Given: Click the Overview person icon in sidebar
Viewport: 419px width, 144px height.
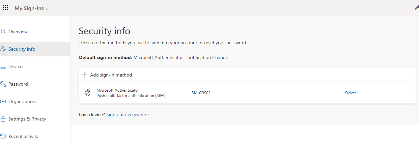Looking at the screenshot, I should [3, 32].
